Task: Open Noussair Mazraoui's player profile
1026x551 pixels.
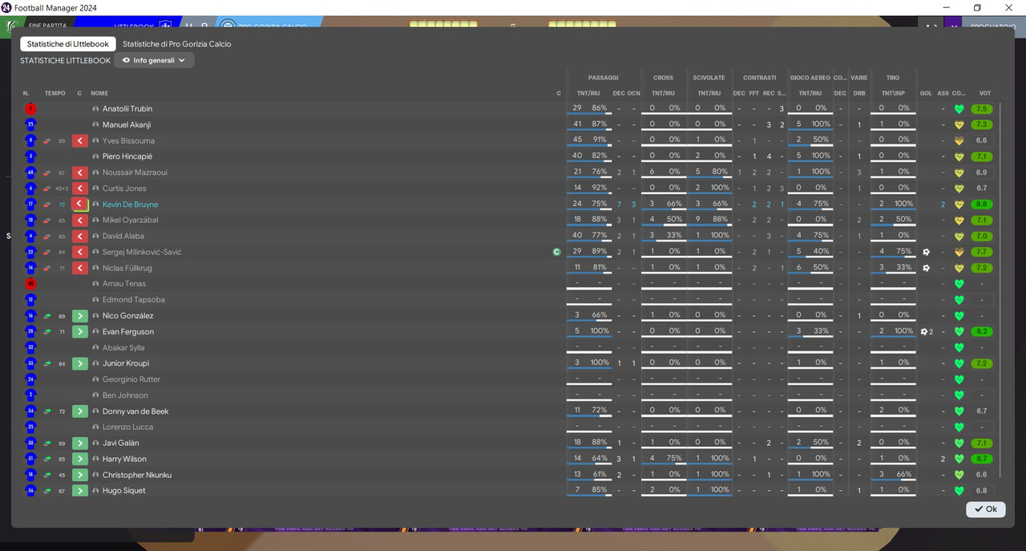Action: point(135,172)
